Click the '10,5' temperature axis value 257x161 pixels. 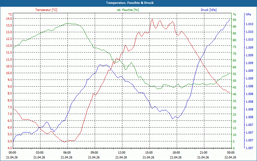(9, 66)
